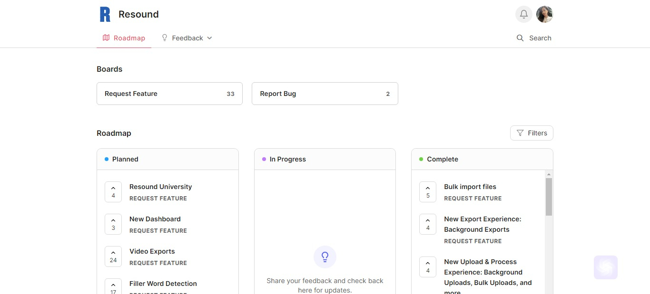
Task: Open the Search field
Action: pyautogui.click(x=534, y=38)
